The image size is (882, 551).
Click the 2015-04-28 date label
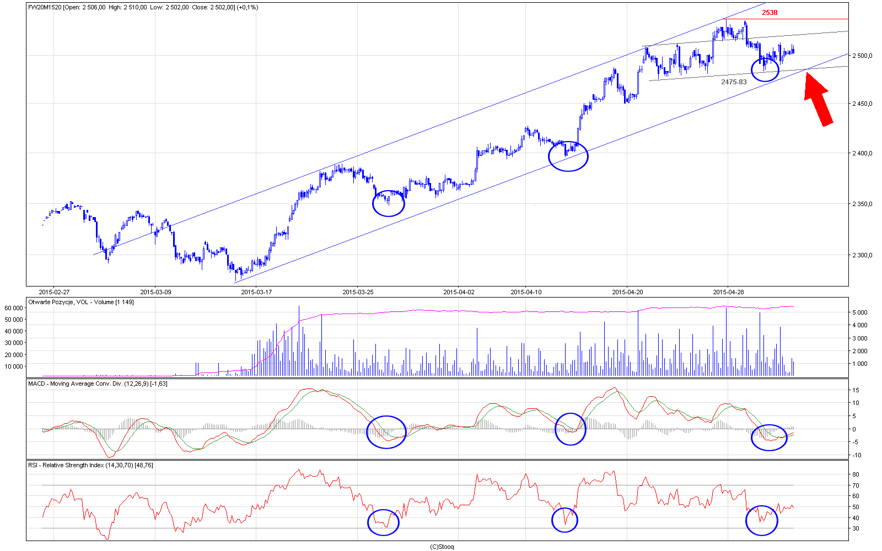[728, 292]
